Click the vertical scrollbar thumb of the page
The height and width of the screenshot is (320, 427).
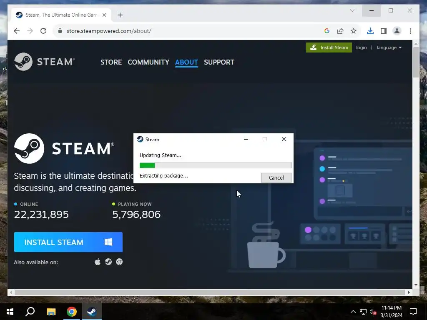click(416, 62)
